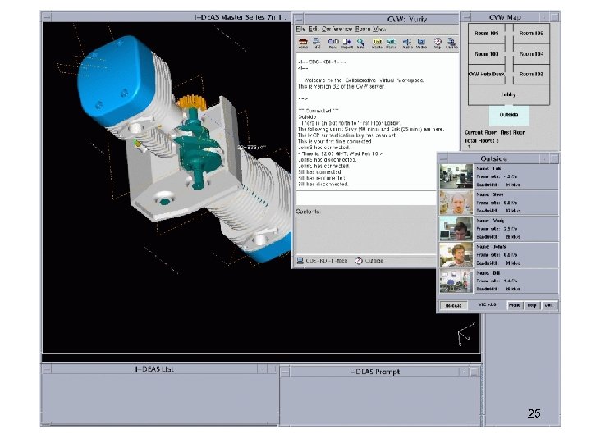Open the File menu in CVW
This screenshot has height=443, width=591.
(x=300, y=29)
